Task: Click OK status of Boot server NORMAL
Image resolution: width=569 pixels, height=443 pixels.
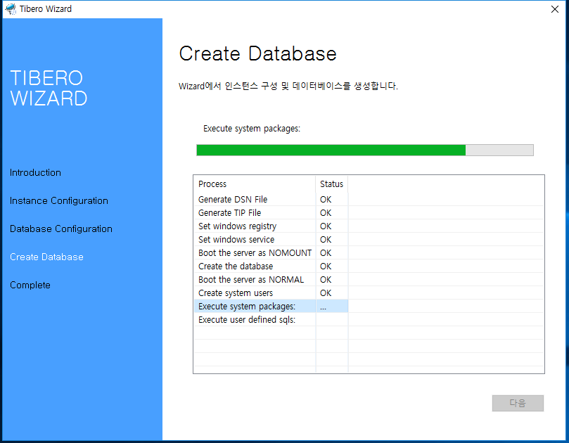Action: pos(326,280)
